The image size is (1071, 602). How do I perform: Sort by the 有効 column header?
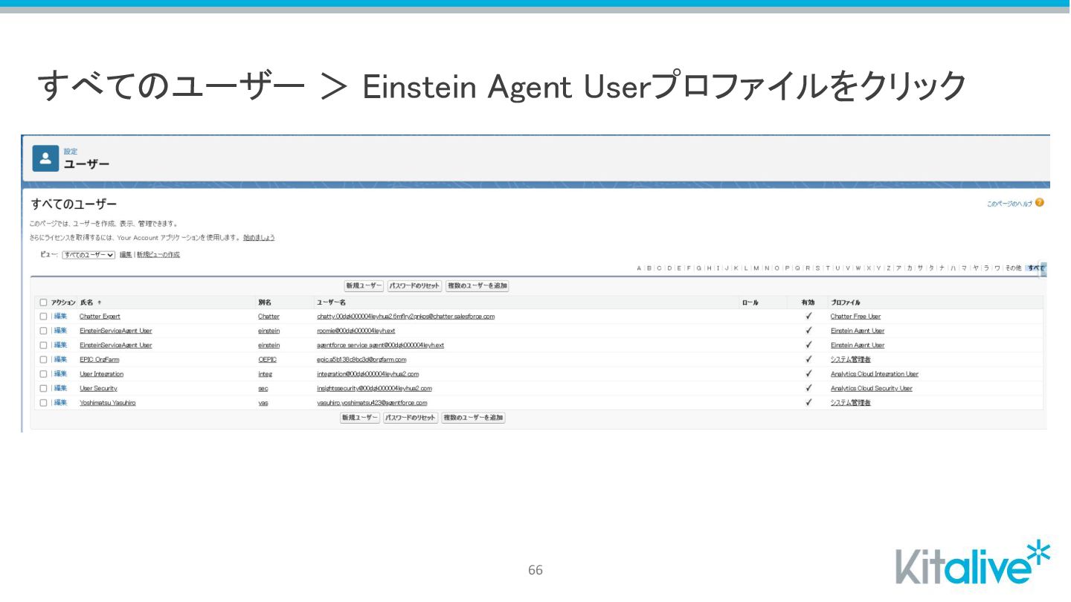click(x=808, y=302)
